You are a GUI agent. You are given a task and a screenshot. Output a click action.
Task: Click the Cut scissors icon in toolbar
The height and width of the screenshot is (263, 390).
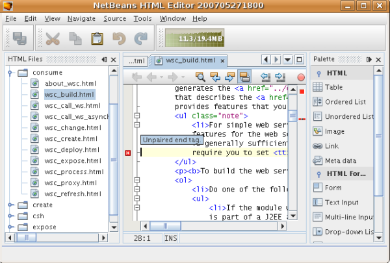pyautogui.click(x=53, y=38)
